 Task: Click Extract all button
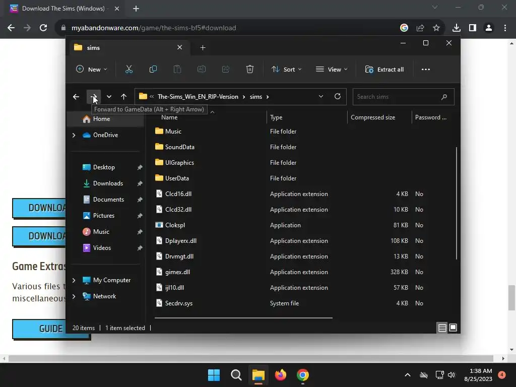[384, 70]
